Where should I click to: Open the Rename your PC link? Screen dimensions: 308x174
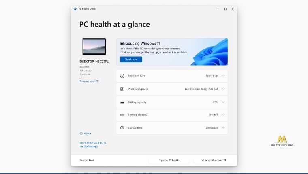89,81
